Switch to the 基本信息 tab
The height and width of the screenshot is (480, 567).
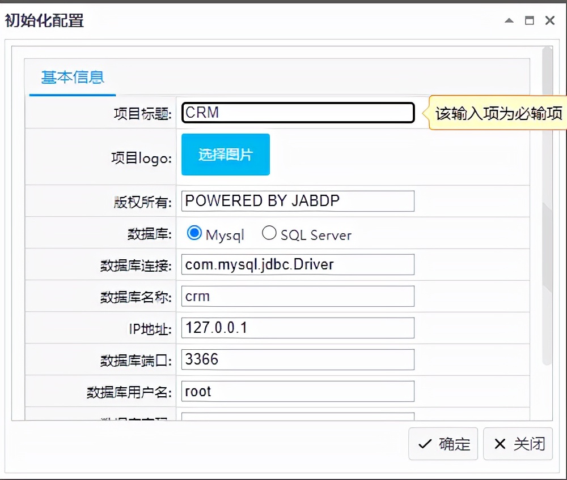point(73,78)
